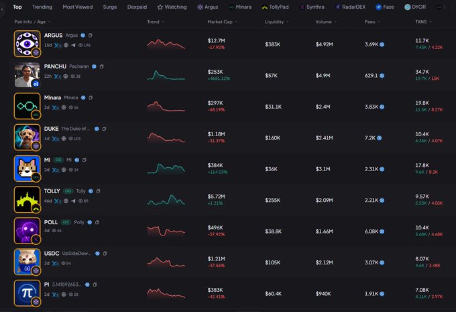Copy the ARGUS contract address

pyautogui.click(x=91, y=35)
